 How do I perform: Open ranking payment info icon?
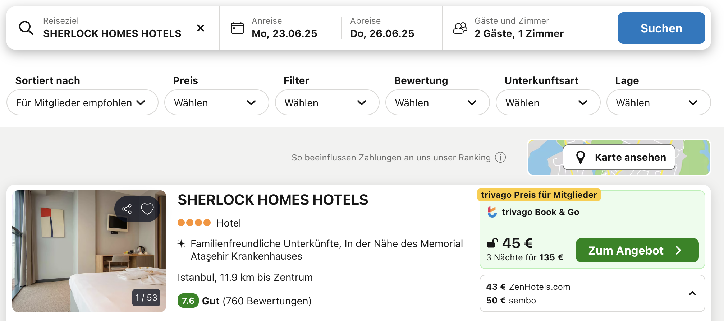click(500, 157)
